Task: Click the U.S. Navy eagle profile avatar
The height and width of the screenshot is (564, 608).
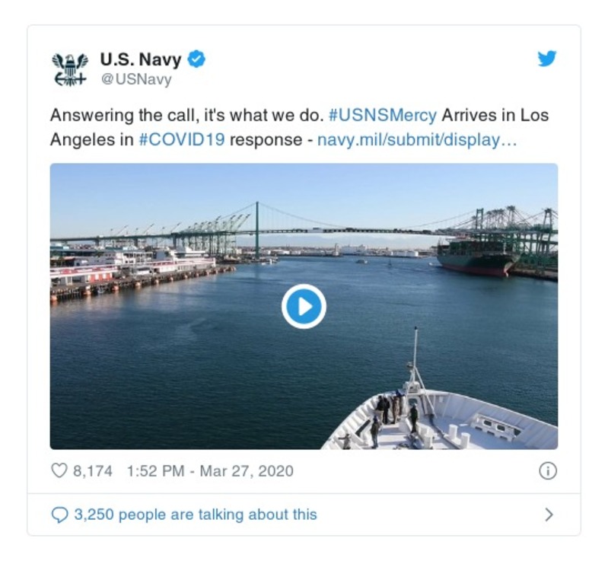Action: click(69, 69)
